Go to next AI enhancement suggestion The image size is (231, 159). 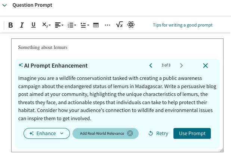click(181, 65)
